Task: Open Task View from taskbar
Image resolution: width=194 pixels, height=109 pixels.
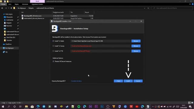Action: point(20,107)
